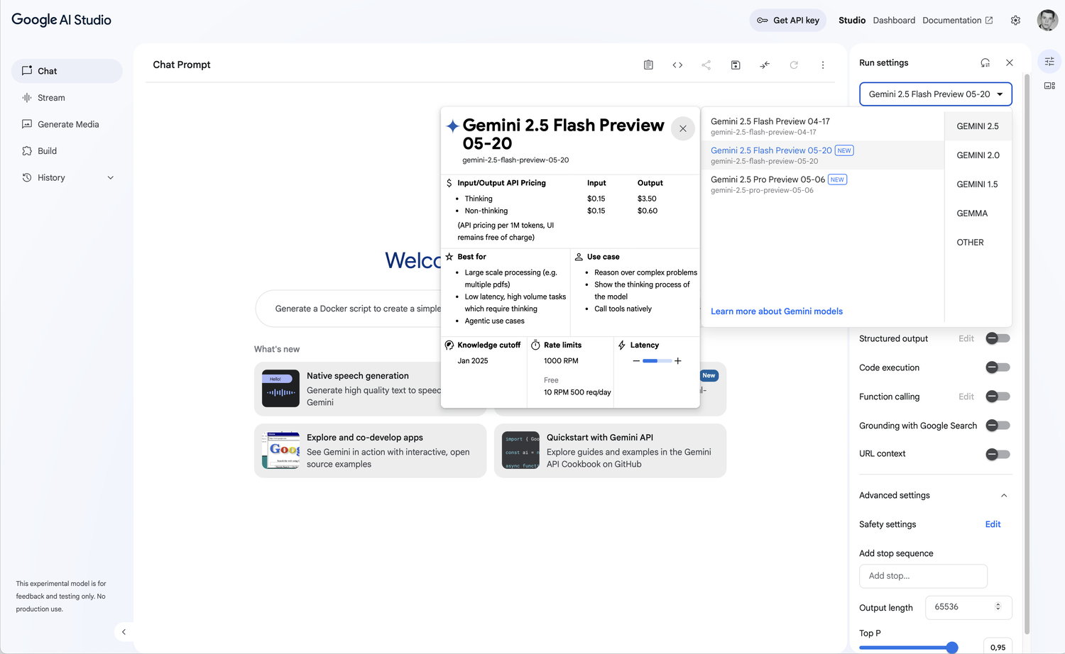Reset run settings to defaults icon

point(985,62)
